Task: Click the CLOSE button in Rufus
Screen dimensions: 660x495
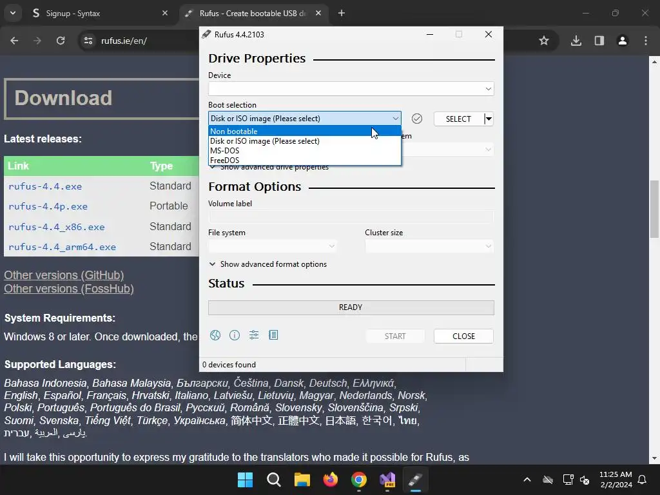Action: click(x=463, y=336)
